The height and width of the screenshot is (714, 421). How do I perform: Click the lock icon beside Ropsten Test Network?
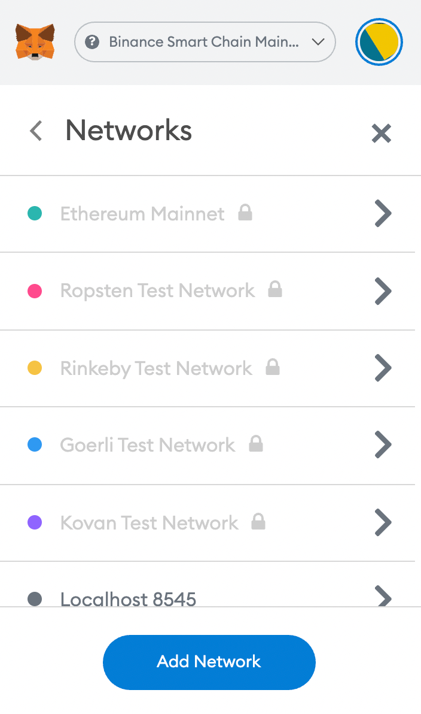275,289
